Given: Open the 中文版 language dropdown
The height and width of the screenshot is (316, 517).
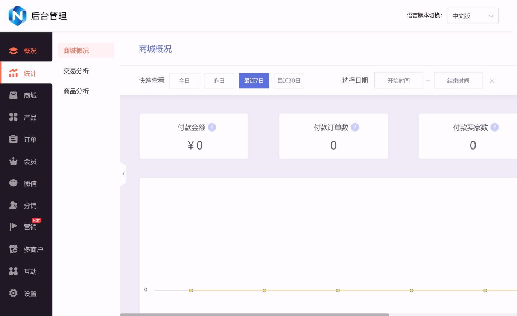Looking at the screenshot, I should pyautogui.click(x=473, y=16).
